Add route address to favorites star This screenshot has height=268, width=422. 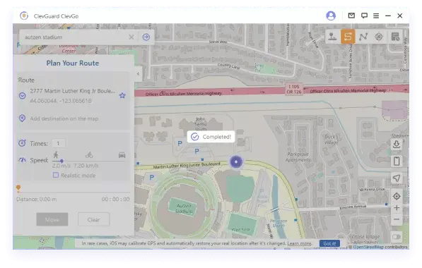(x=122, y=96)
